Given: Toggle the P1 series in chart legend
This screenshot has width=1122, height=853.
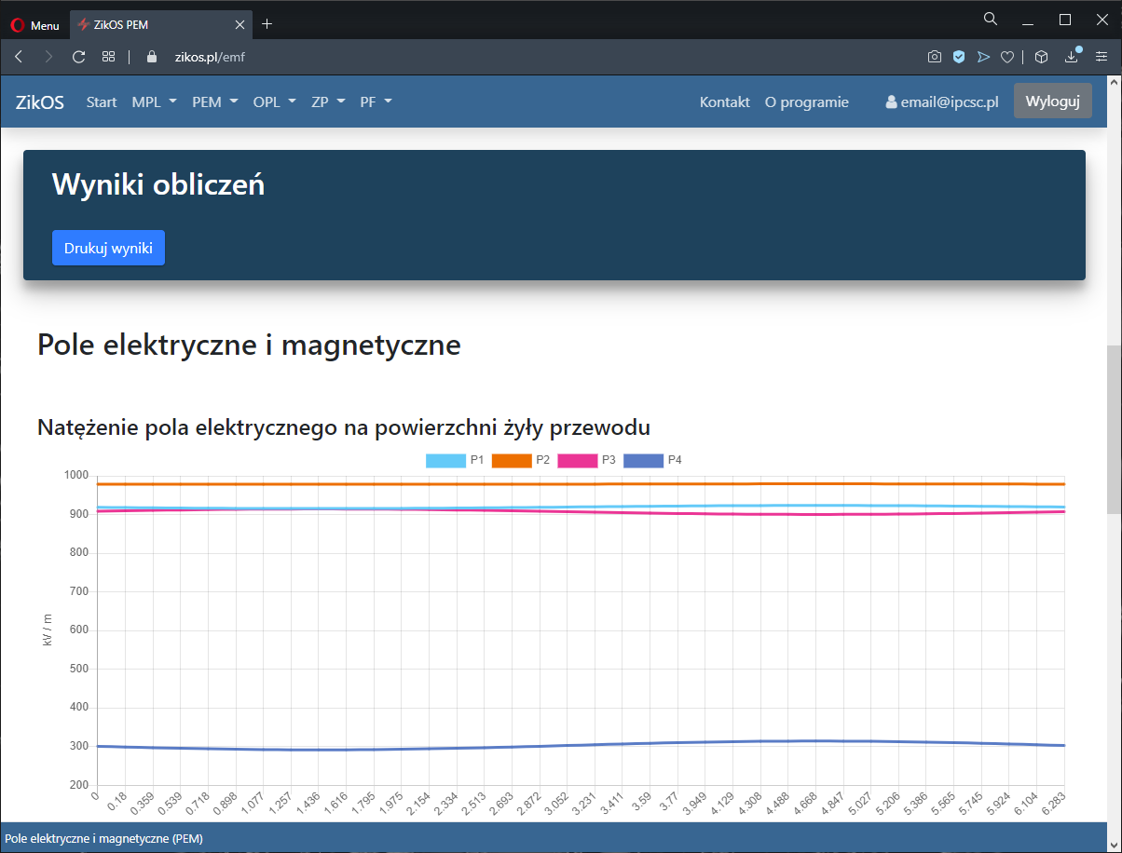Looking at the screenshot, I should click(455, 460).
